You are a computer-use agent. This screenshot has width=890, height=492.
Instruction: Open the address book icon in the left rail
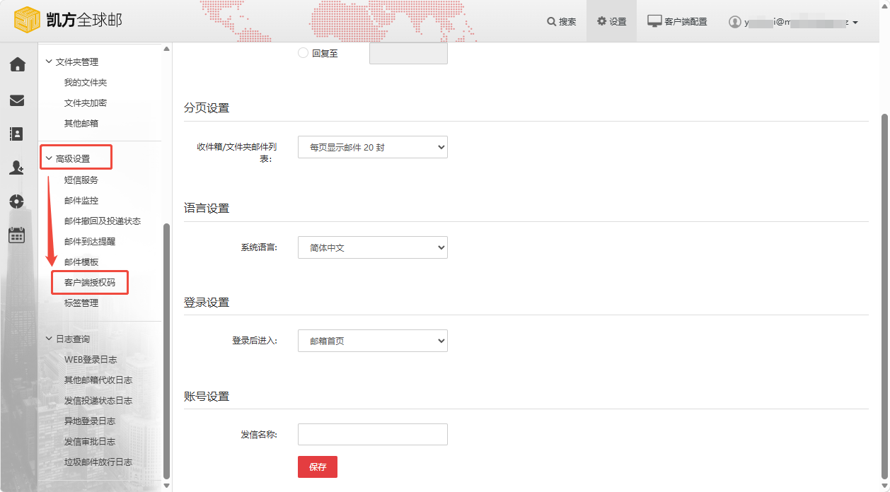(x=17, y=134)
